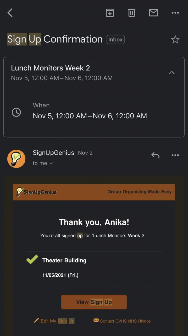Tap the green checkmark by Theater Building

[32, 260]
